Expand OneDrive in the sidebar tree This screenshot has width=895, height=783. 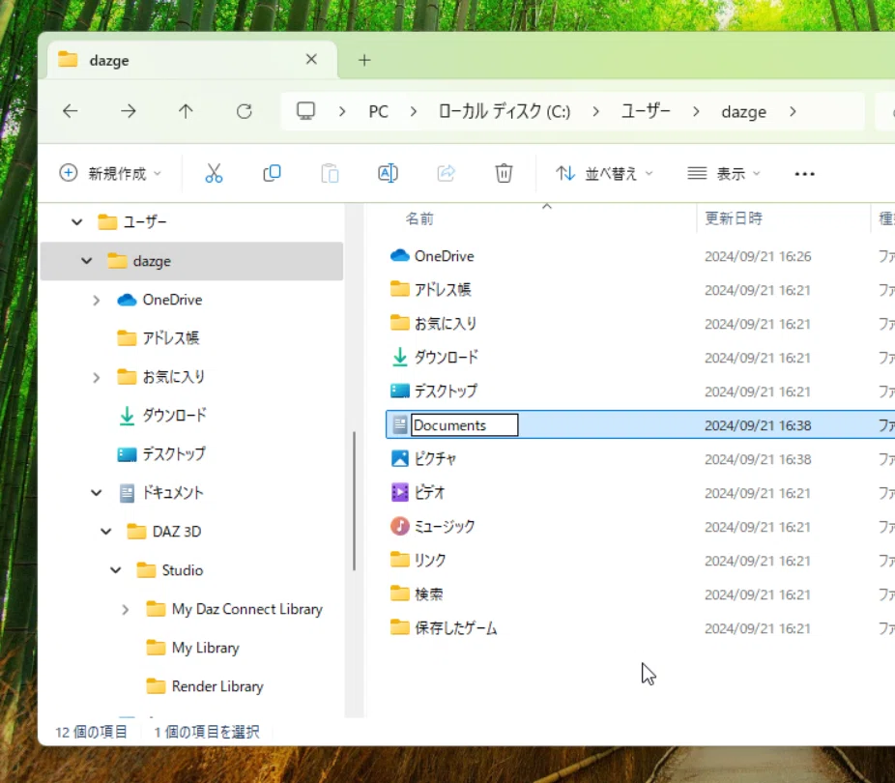tap(97, 301)
